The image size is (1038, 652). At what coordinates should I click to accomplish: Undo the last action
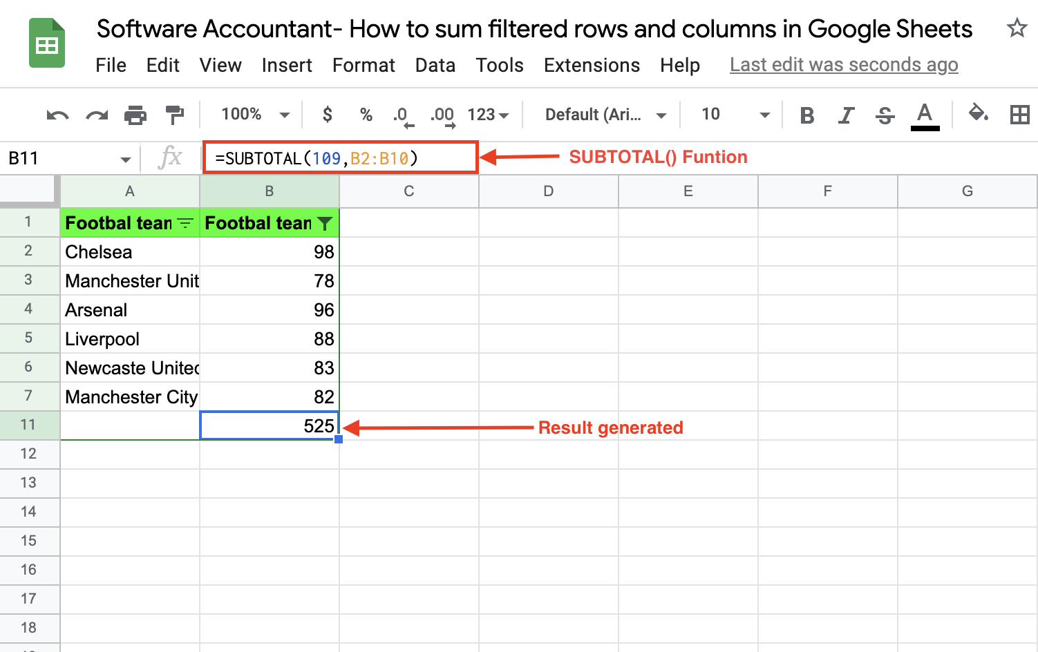57,115
